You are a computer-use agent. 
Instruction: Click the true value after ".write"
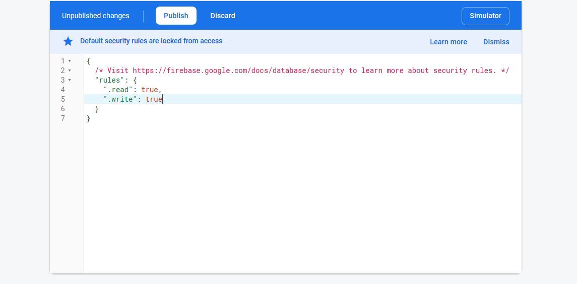[154, 99]
